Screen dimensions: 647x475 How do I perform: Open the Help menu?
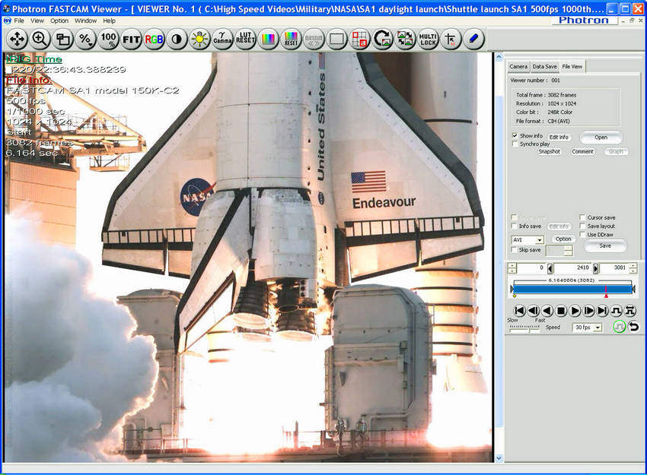point(110,21)
